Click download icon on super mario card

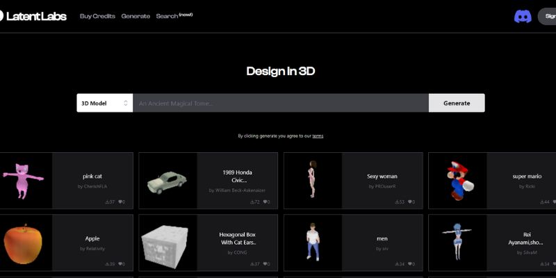tap(542, 202)
